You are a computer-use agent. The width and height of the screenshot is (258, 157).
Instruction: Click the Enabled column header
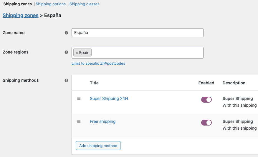pyautogui.click(x=206, y=83)
